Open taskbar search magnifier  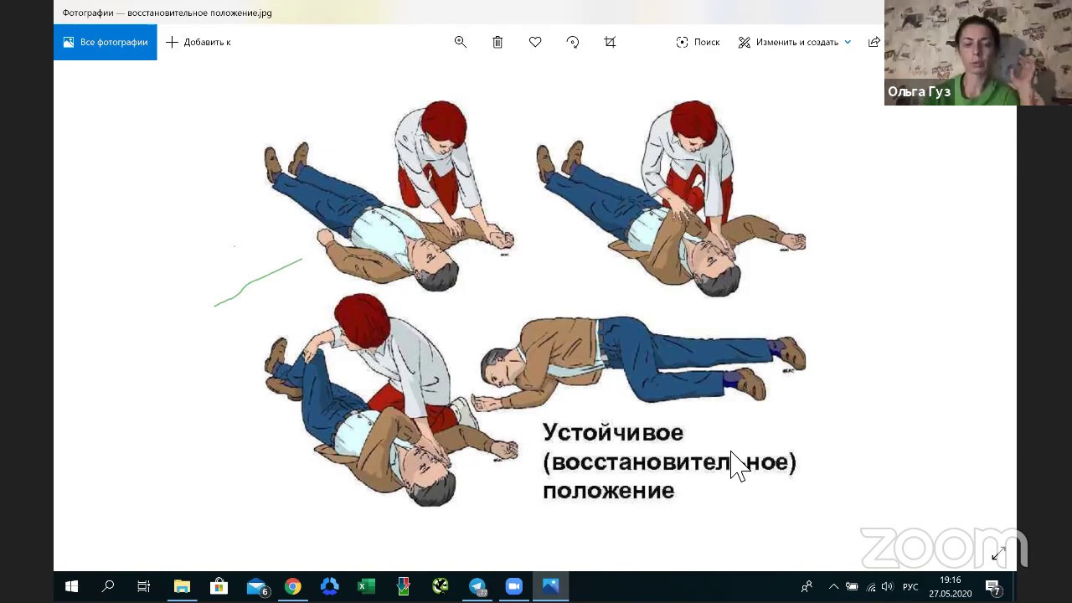[x=108, y=587]
